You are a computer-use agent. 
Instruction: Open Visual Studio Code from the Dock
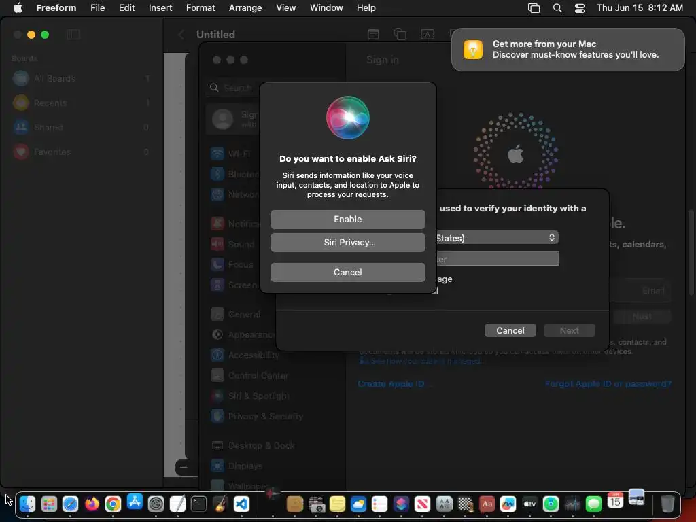(x=241, y=504)
